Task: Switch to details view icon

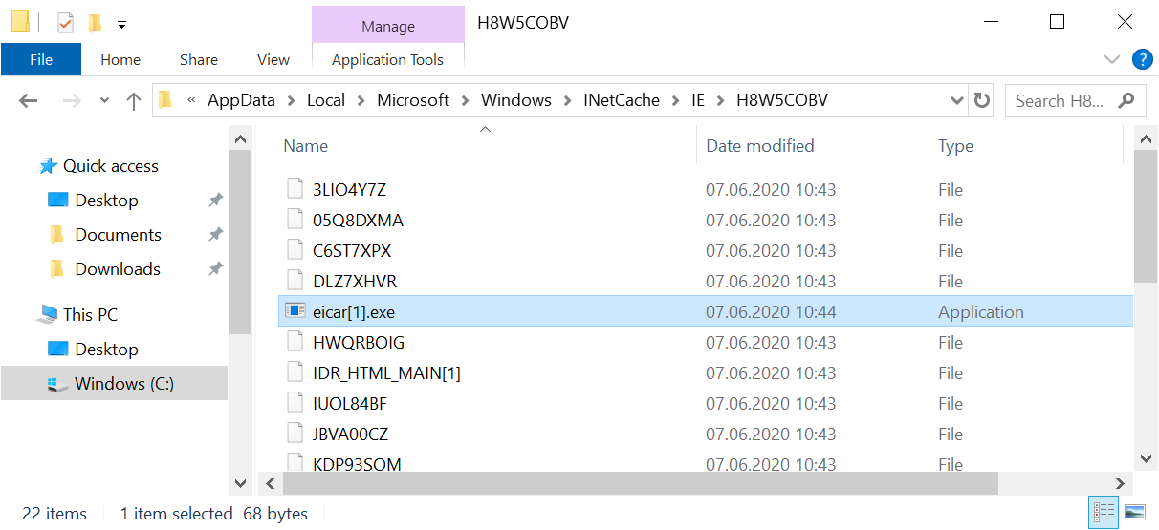Action: (x=1102, y=513)
